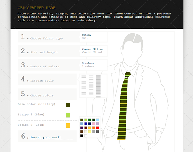Pick the 2 colors option
The height and width of the screenshot is (152, 193).
[88, 66]
